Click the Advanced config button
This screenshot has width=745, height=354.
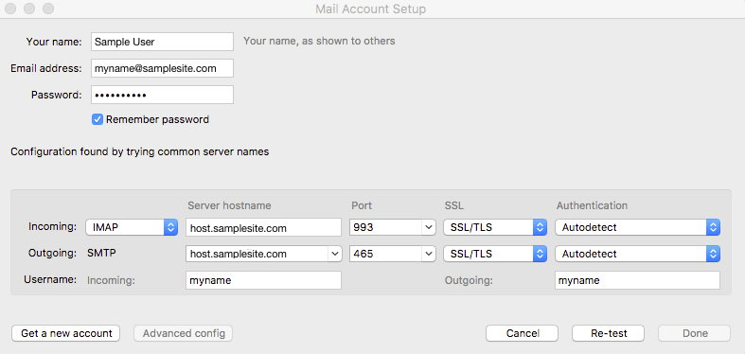(x=184, y=333)
